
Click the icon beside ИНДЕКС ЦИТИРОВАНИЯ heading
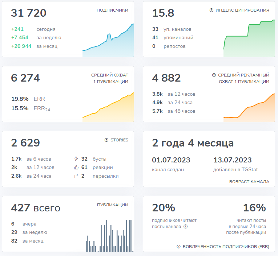pyautogui.click(x=211, y=10)
